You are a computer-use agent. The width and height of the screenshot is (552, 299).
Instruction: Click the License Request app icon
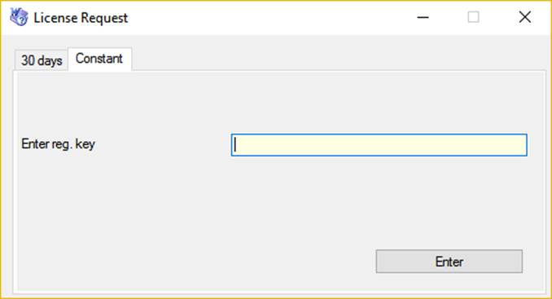(x=19, y=17)
